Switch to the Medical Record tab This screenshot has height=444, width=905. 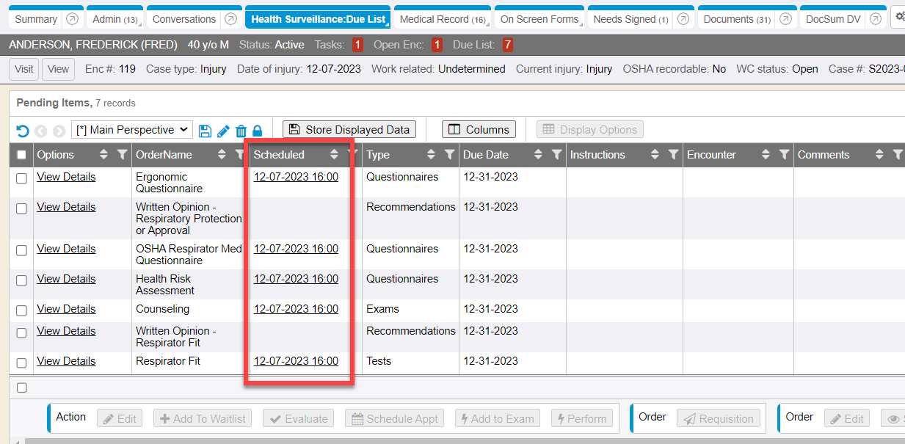pyautogui.click(x=442, y=20)
